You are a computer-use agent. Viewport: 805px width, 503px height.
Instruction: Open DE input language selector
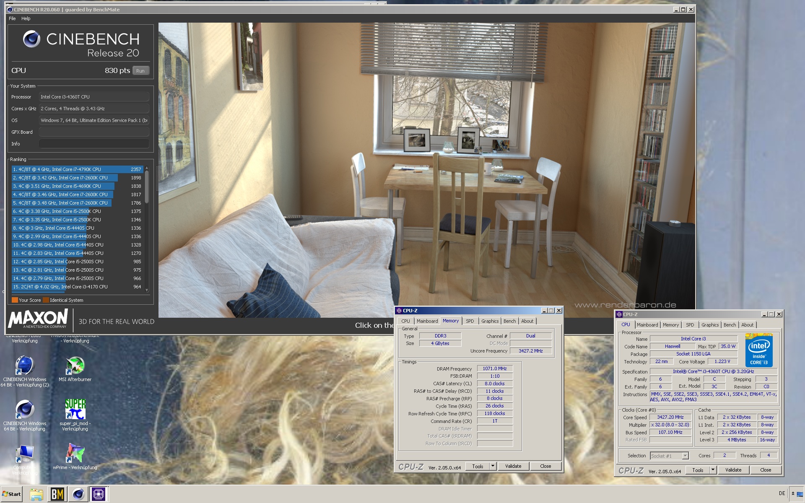[x=782, y=494]
